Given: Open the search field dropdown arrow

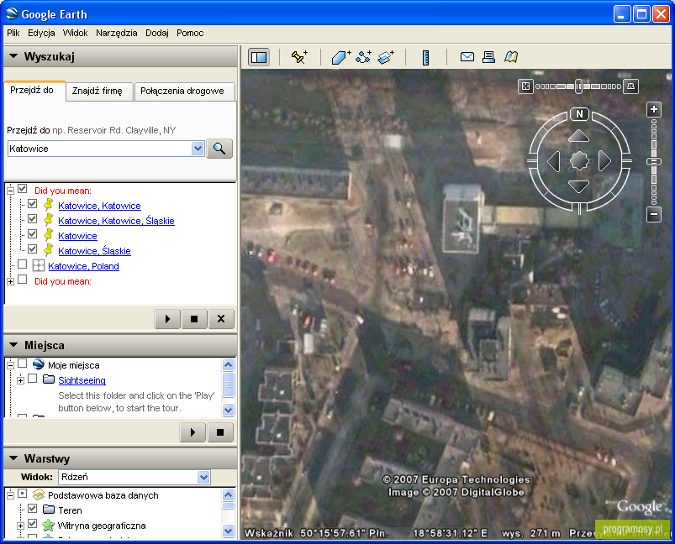Looking at the screenshot, I should pos(198,149).
